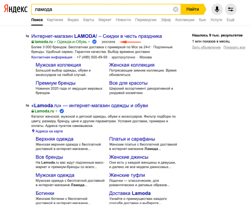Open «Lamoda.ru» интернет-магазин result title

pyautogui.click(x=90, y=105)
